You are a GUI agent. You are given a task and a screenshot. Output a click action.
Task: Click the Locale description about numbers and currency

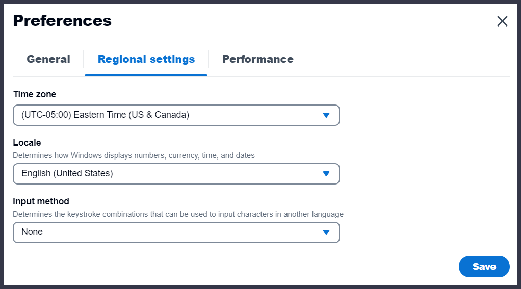(134, 155)
